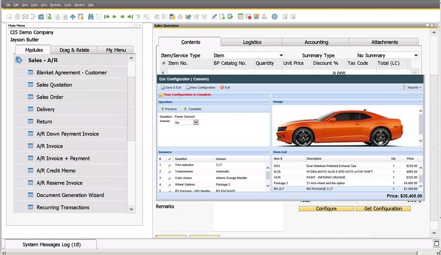Open the Power Sunroof Answer dropdown
This screenshot has width=441, height=255.
coord(196,122)
